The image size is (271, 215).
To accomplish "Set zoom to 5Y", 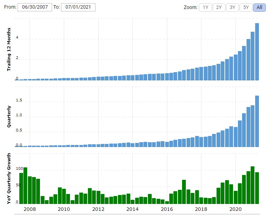I will 246,8.
